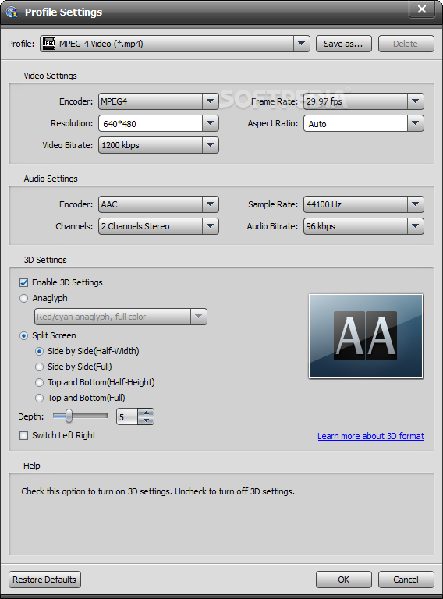Check the Switch Left Right checkbox
This screenshot has height=599, width=443.
coord(23,435)
